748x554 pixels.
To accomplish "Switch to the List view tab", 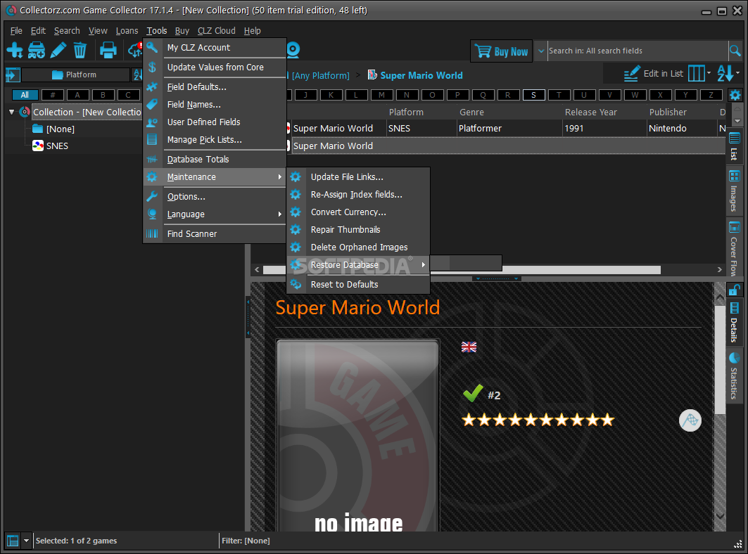I will (x=734, y=146).
